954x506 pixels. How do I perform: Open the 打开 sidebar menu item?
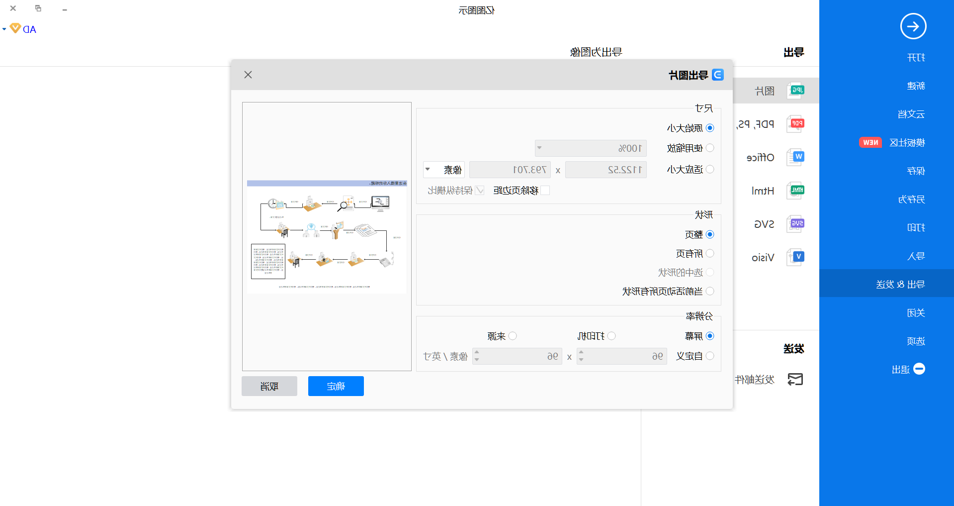click(916, 58)
